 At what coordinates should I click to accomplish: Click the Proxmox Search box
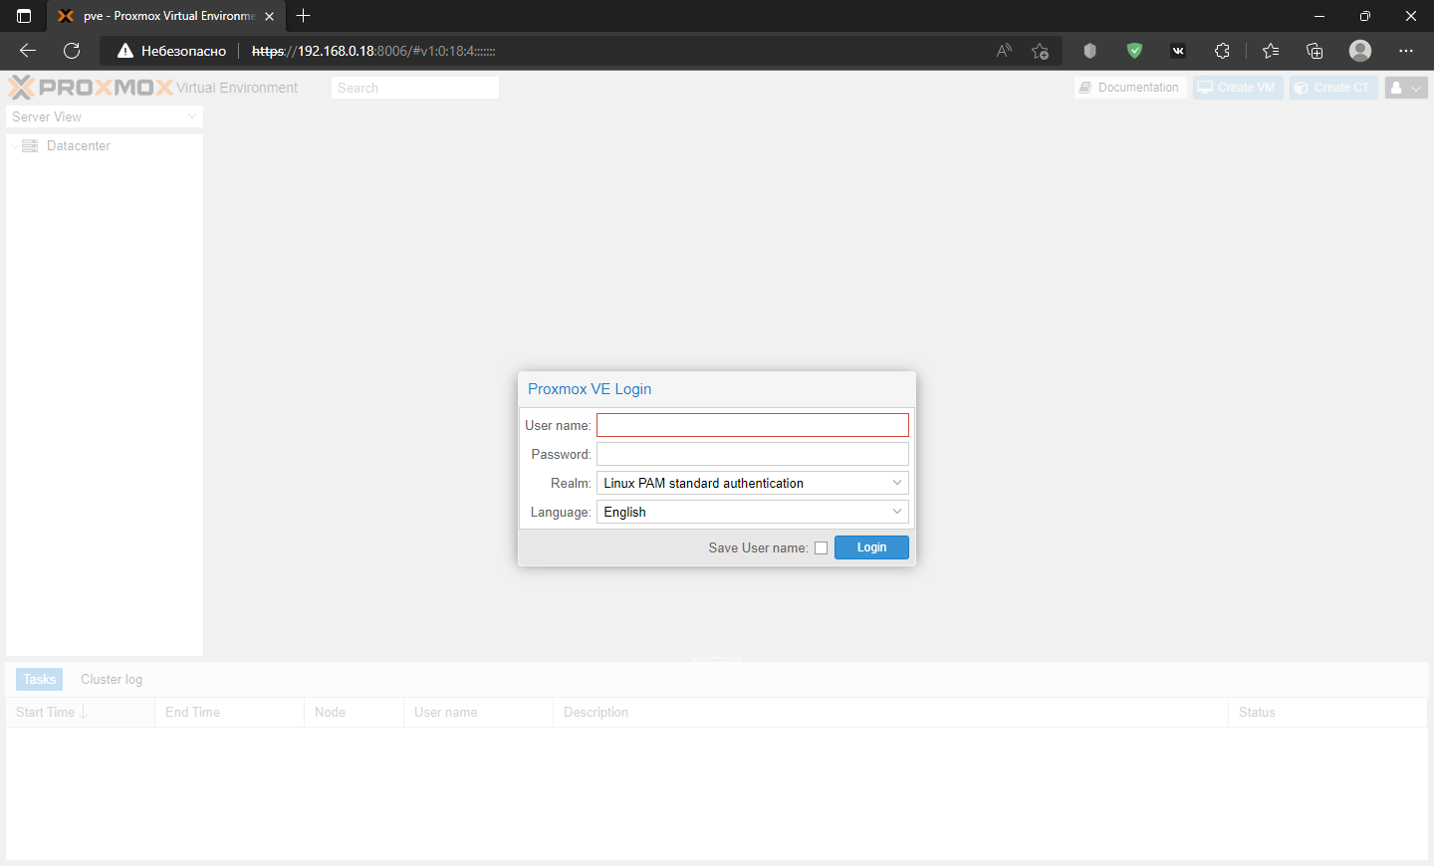coord(415,88)
